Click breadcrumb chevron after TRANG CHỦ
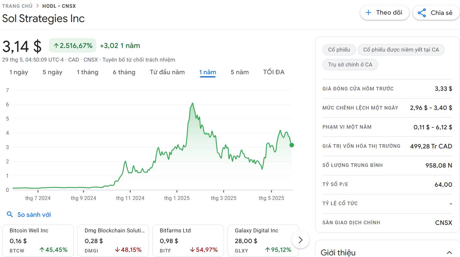This screenshot has height=257, width=460. [37, 6]
